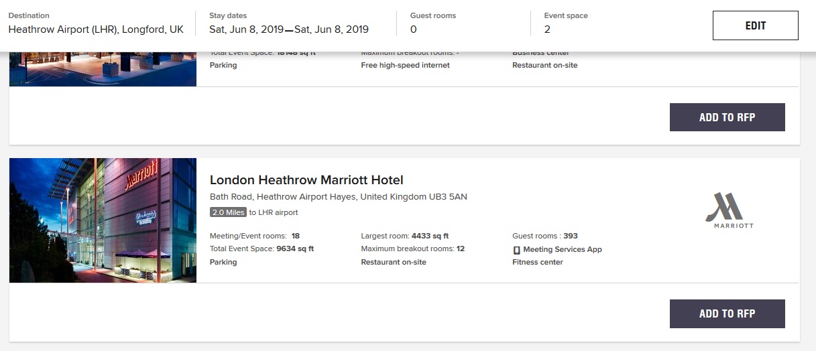Add London Heathrow Marriott Hotel to RFP

point(727,313)
